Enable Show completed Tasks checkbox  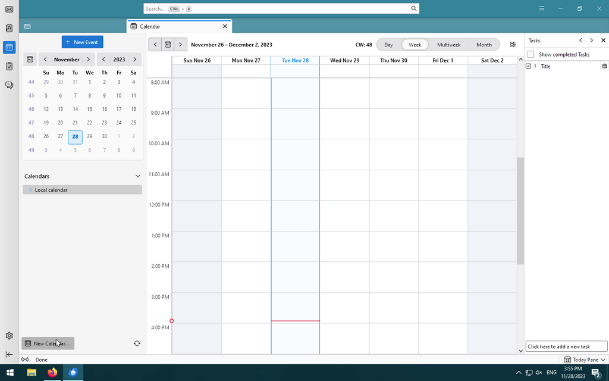(531, 54)
